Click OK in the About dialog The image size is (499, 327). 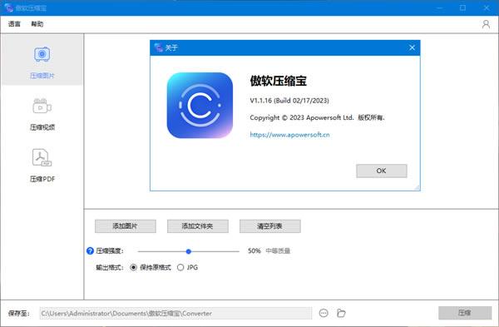pyautogui.click(x=381, y=171)
